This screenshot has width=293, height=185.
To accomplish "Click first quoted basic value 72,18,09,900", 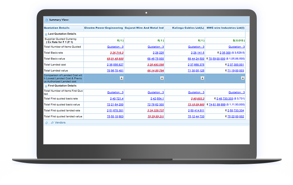I will (x=196, y=105).
